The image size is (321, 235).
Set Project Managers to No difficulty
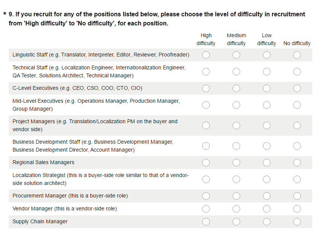(297, 125)
